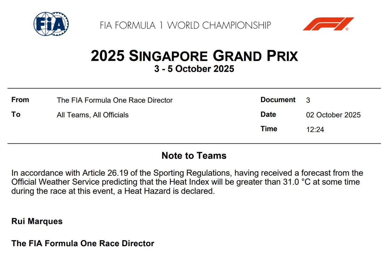Click the red F1 logo

click(x=328, y=24)
